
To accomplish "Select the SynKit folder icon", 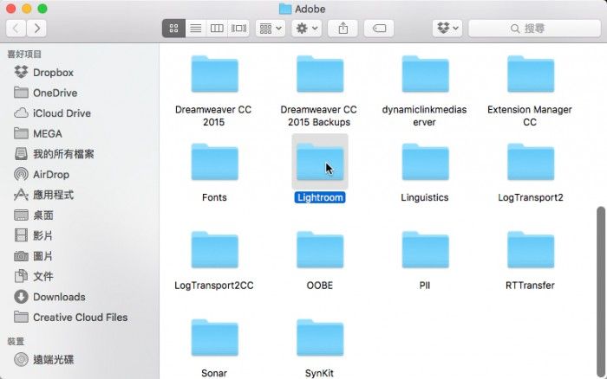I will coord(320,337).
